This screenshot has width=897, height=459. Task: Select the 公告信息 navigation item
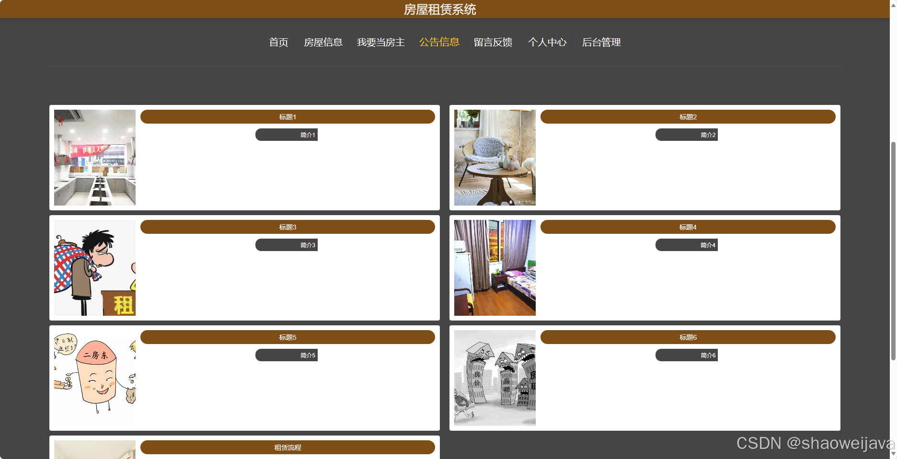439,42
